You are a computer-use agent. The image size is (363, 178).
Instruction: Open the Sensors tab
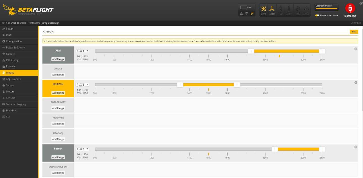point(19,98)
